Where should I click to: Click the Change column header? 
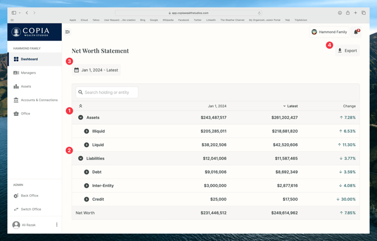tap(349, 106)
